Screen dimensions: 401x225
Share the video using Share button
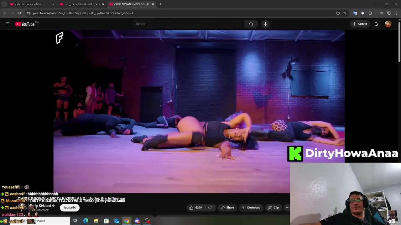click(x=227, y=207)
